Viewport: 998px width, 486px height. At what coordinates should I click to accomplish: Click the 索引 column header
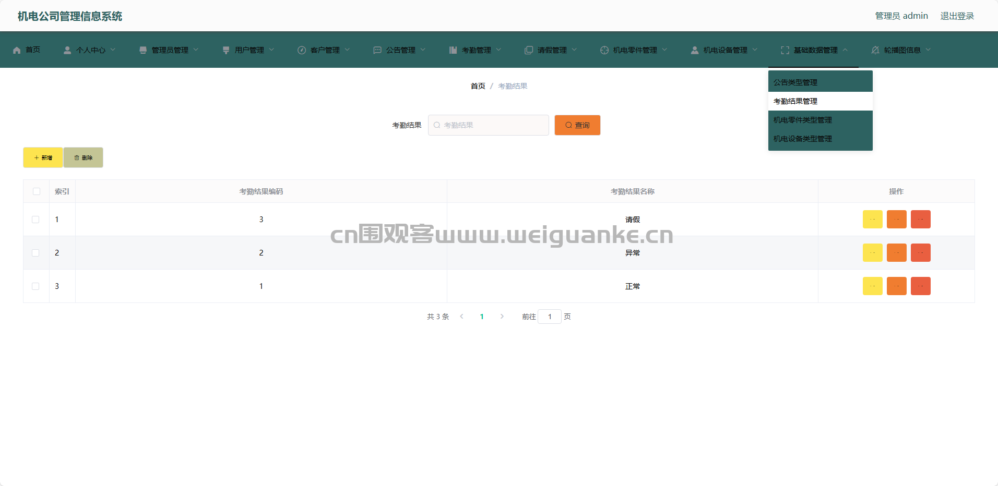[62, 191]
